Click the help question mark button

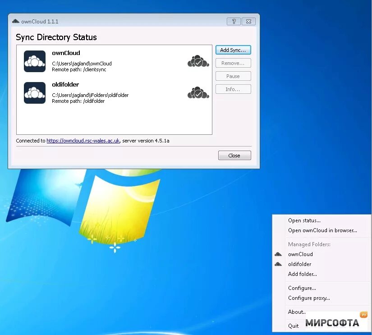coord(234,21)
